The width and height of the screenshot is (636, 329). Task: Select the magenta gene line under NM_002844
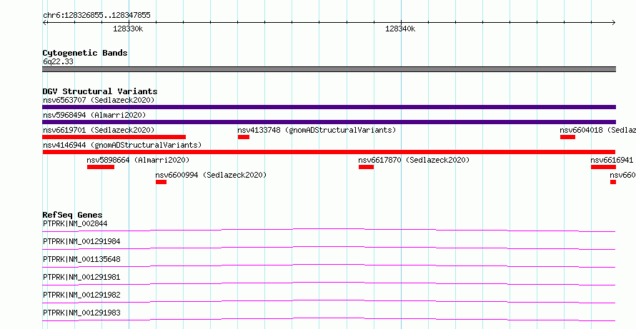coord(329,230)
